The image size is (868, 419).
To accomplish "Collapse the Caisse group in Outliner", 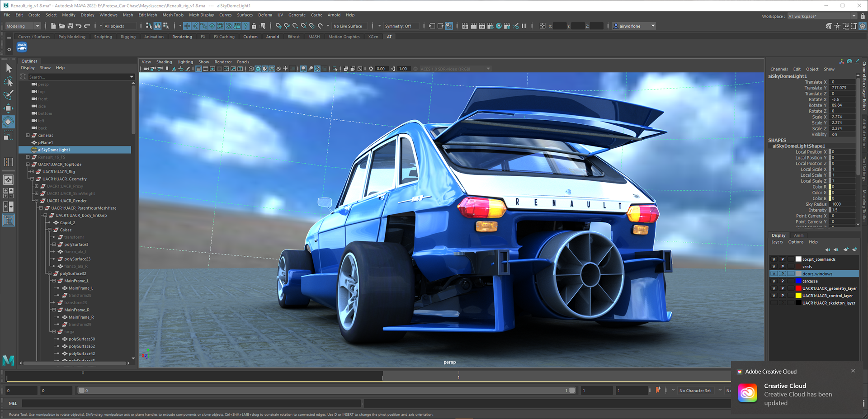I will pyautogui.click(x=50, y=230).
